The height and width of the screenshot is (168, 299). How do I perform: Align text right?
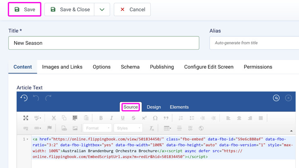coord(250,118)
